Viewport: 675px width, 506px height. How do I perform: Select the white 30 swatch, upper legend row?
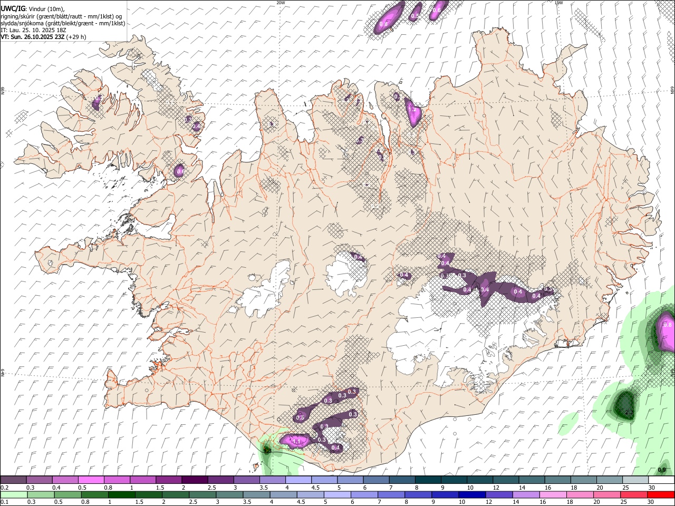point(661,480)
